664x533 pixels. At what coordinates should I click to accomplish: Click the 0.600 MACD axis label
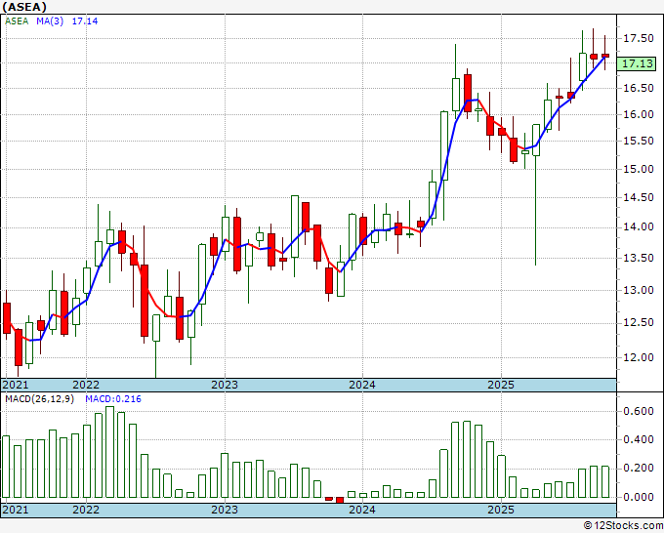point(638,412)
